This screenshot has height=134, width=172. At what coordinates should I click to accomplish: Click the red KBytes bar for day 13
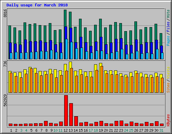[71, 115]
